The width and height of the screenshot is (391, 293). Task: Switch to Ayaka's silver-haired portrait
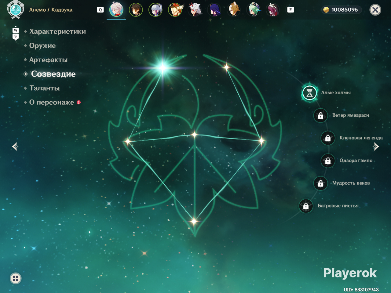click(x=155, y=10)
